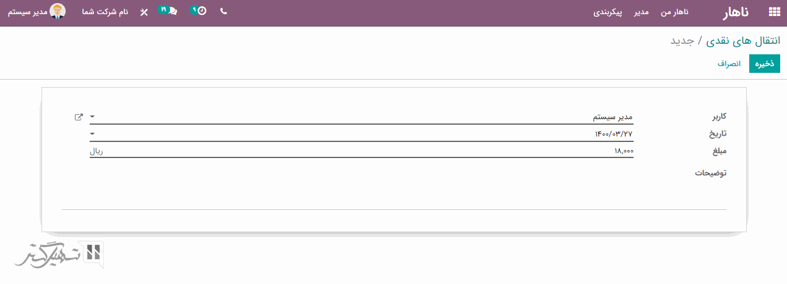Viewport: 787px width, 284px height.
Task: Open نام شرکت شما company switcher
Action: [x=105, y=12]
